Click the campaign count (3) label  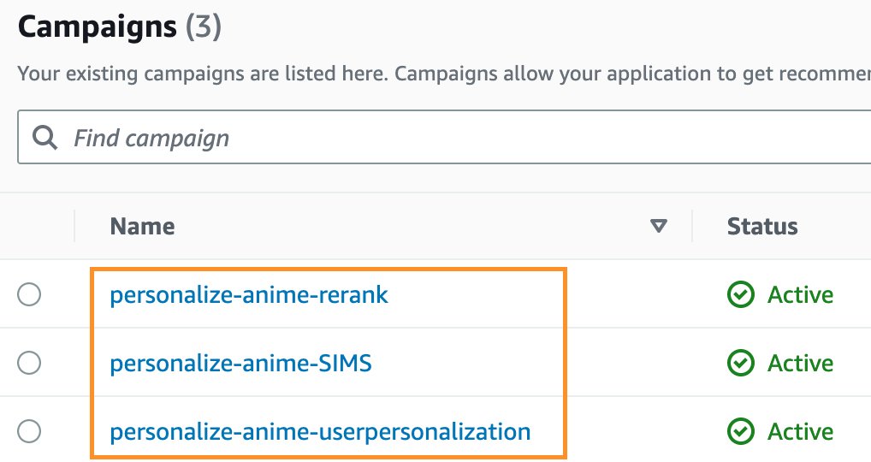click(x=203, y=27)
